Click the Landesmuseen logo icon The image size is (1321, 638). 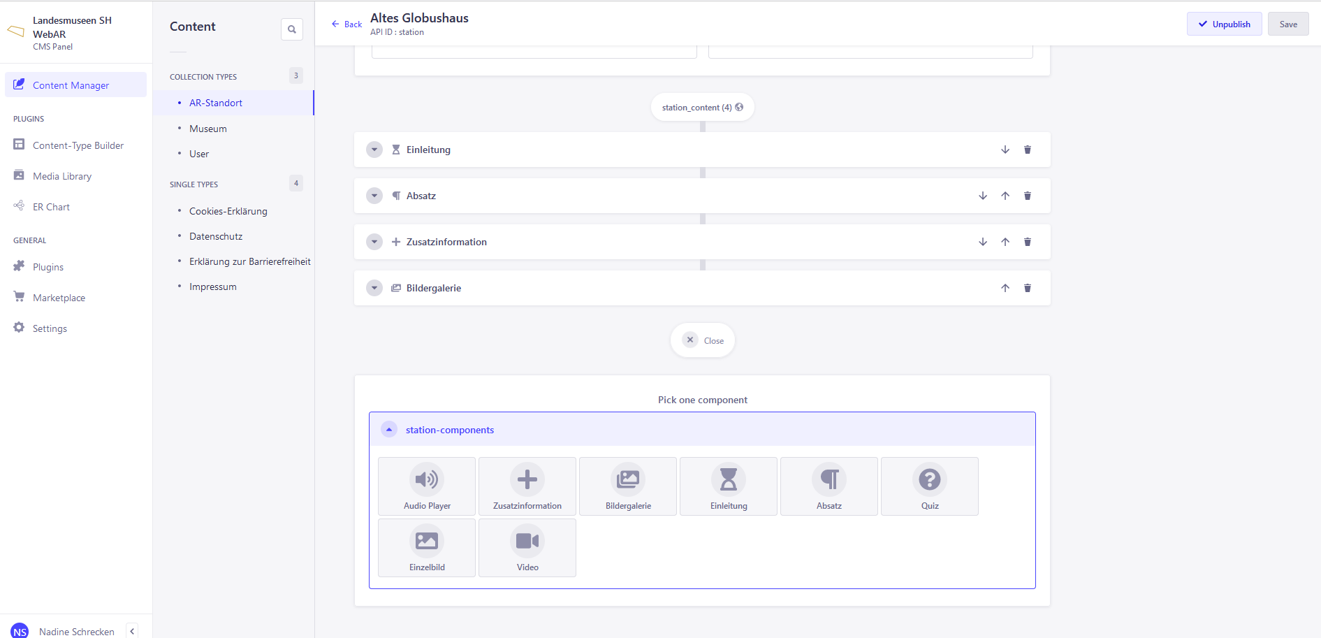[15, 31]
